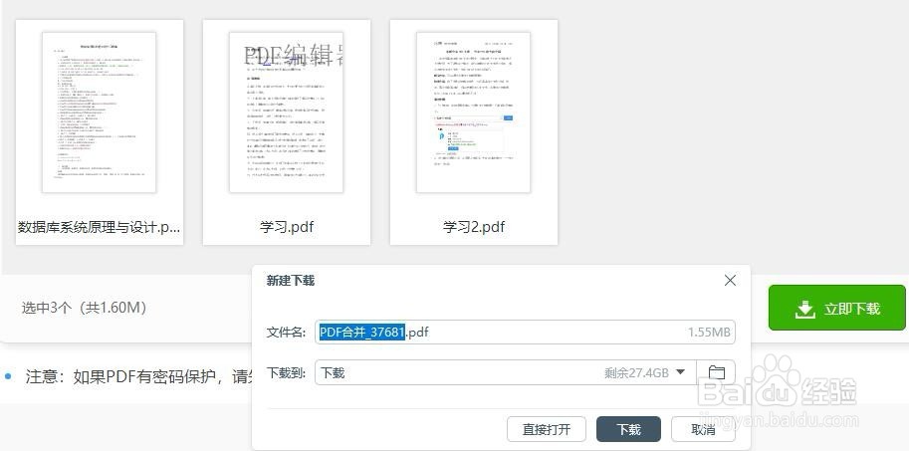Click the 下载 folder path field
909x451 pixels.
tap(506, 372)
